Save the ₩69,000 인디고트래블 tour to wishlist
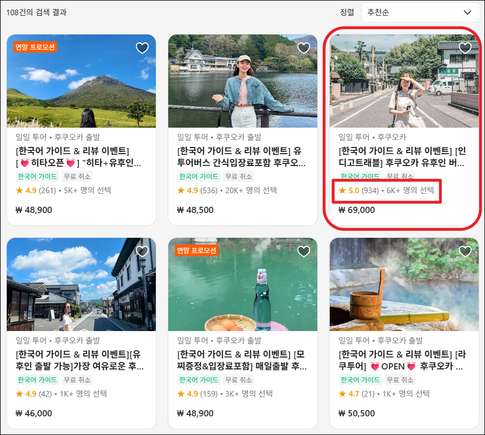The height and width of the screenshot is (435, 485). [x=465, y=49]
